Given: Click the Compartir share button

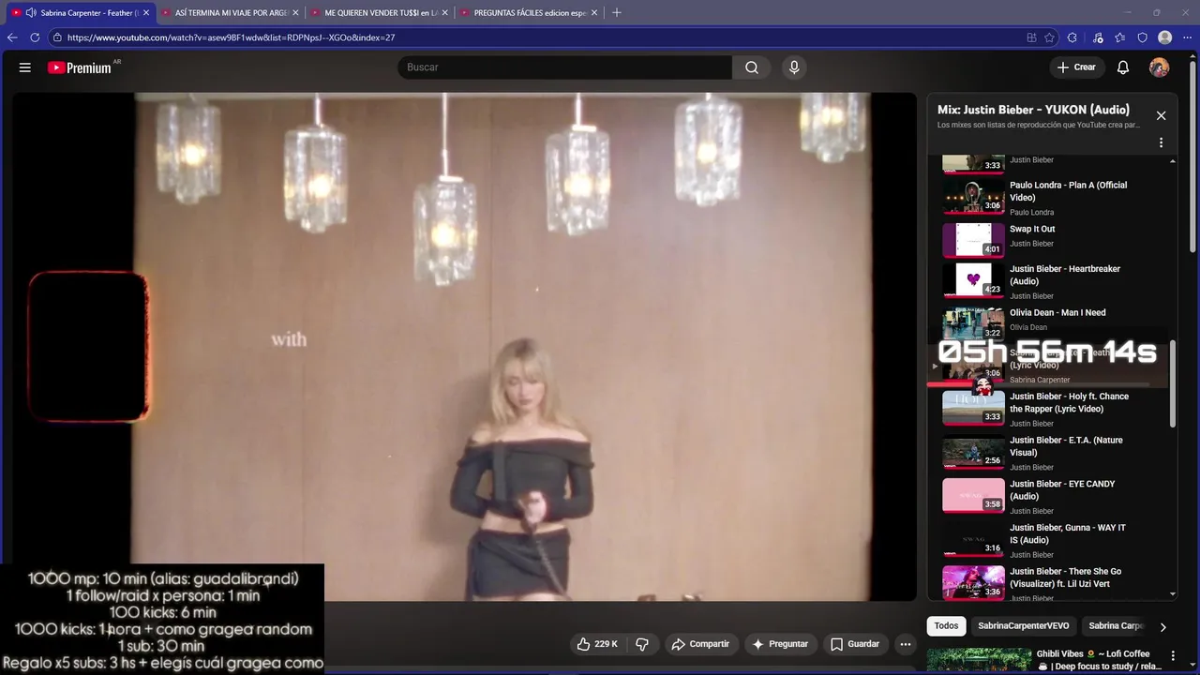Looking at the screenshot, I should tap(700, 644).
